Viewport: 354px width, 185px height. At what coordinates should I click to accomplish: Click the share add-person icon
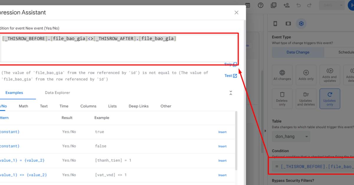pos(286,5)
